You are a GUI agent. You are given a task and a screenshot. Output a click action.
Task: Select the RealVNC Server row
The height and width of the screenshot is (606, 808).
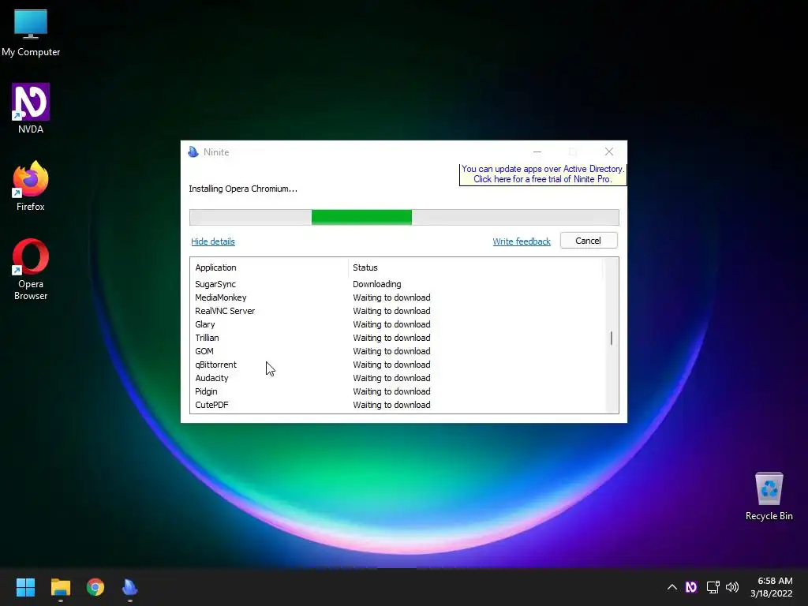point(397,311)
